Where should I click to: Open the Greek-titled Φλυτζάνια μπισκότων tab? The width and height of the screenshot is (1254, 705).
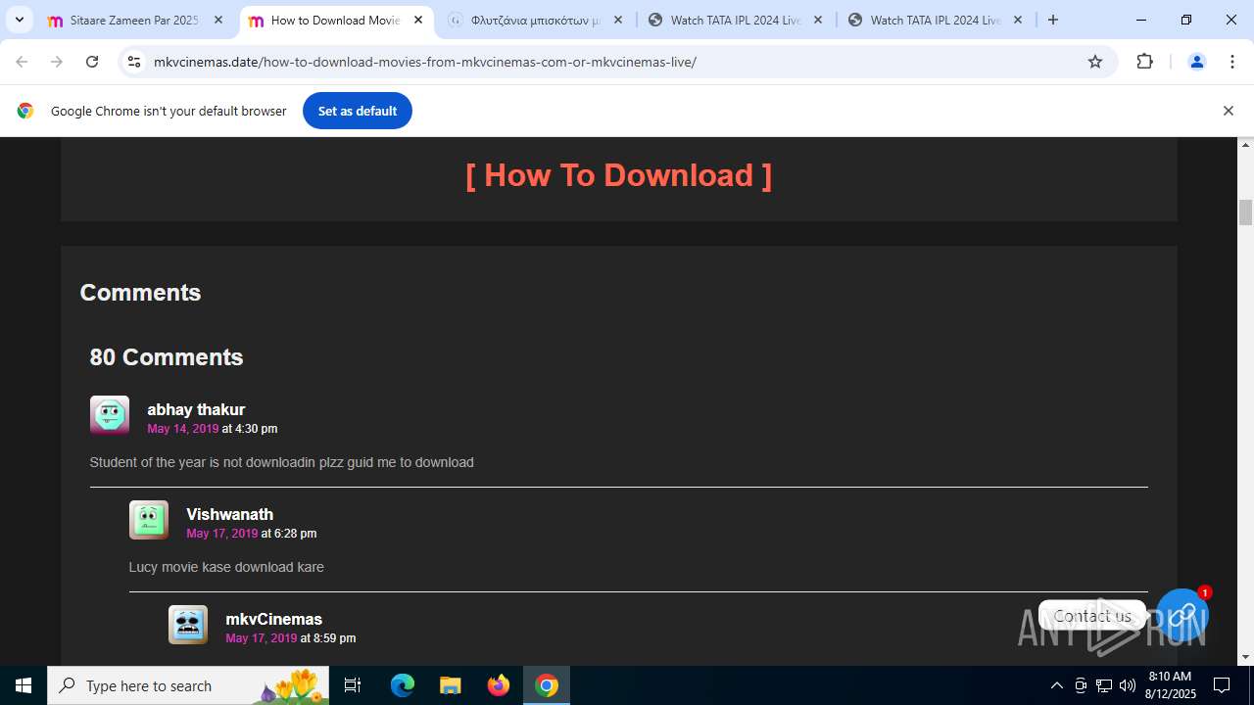536,20
